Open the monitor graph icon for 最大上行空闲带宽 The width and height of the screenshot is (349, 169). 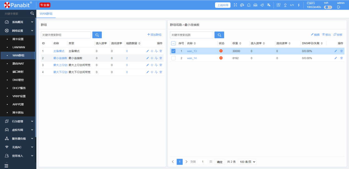pyautogui.click(x=156, y=65)
